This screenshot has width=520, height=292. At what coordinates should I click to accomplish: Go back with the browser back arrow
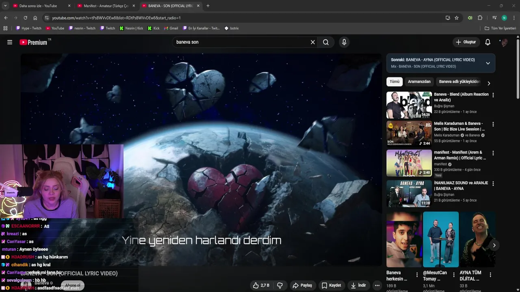pos(6,18)
